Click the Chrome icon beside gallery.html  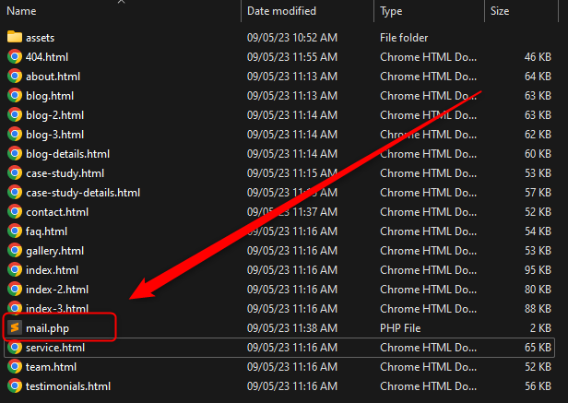(x=15, y=250)
